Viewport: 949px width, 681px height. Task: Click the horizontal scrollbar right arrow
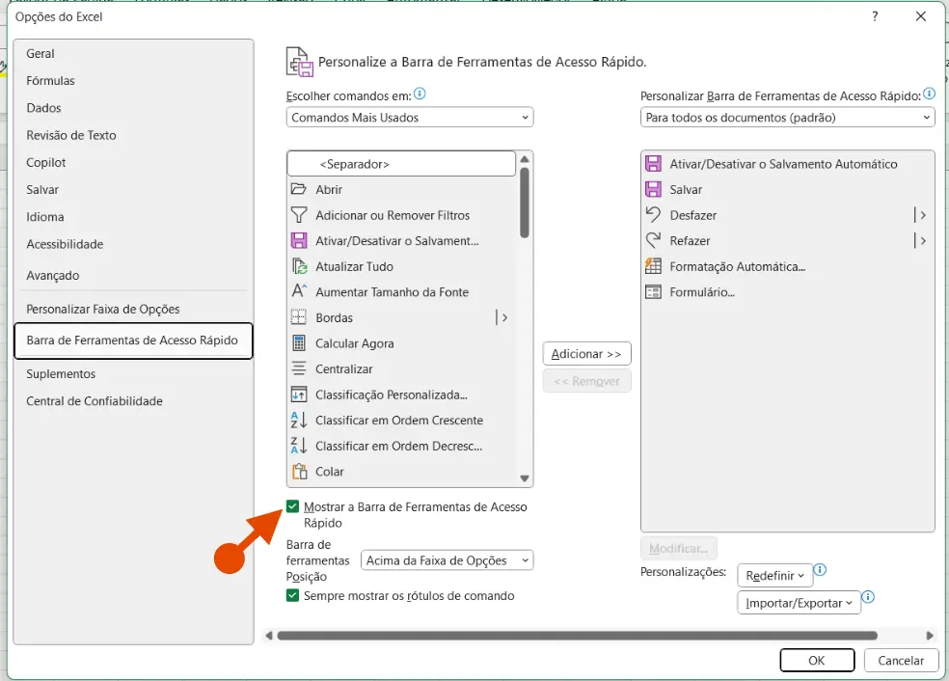pos(930,636)
